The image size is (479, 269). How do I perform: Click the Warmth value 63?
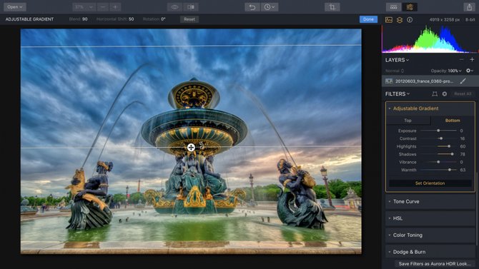coord(463,170)
